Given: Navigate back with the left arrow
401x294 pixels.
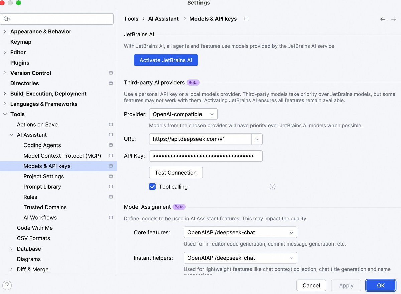Looking at the screenshot, I should click(383, 19).
